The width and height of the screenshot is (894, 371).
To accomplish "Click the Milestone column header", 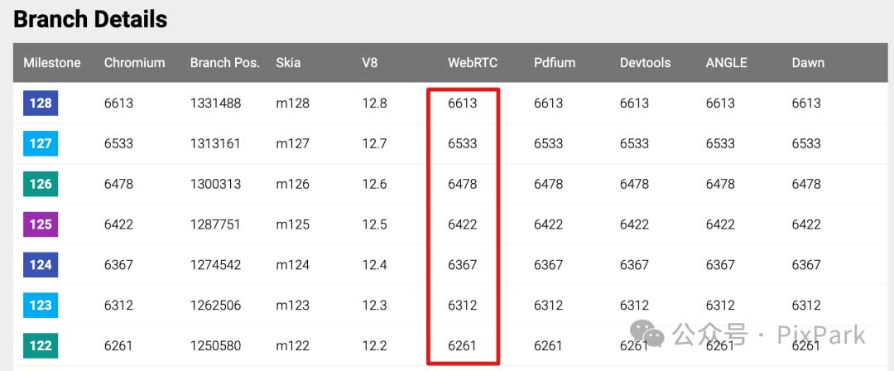I will (x=52, y=63).
